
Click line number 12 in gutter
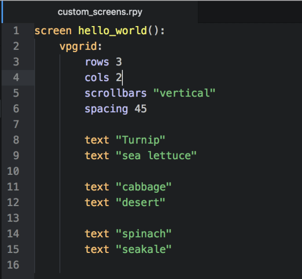(13, 203)
